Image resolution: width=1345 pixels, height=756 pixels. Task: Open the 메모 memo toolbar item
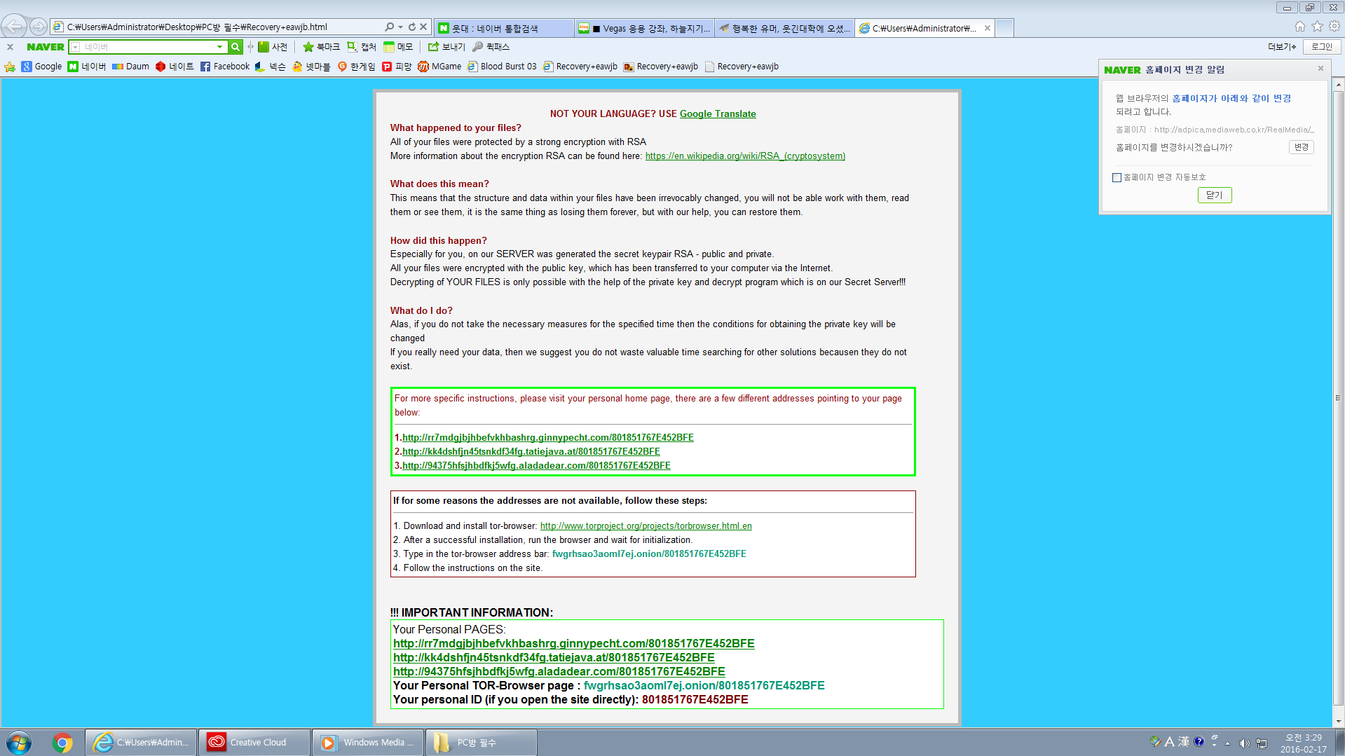398,47
